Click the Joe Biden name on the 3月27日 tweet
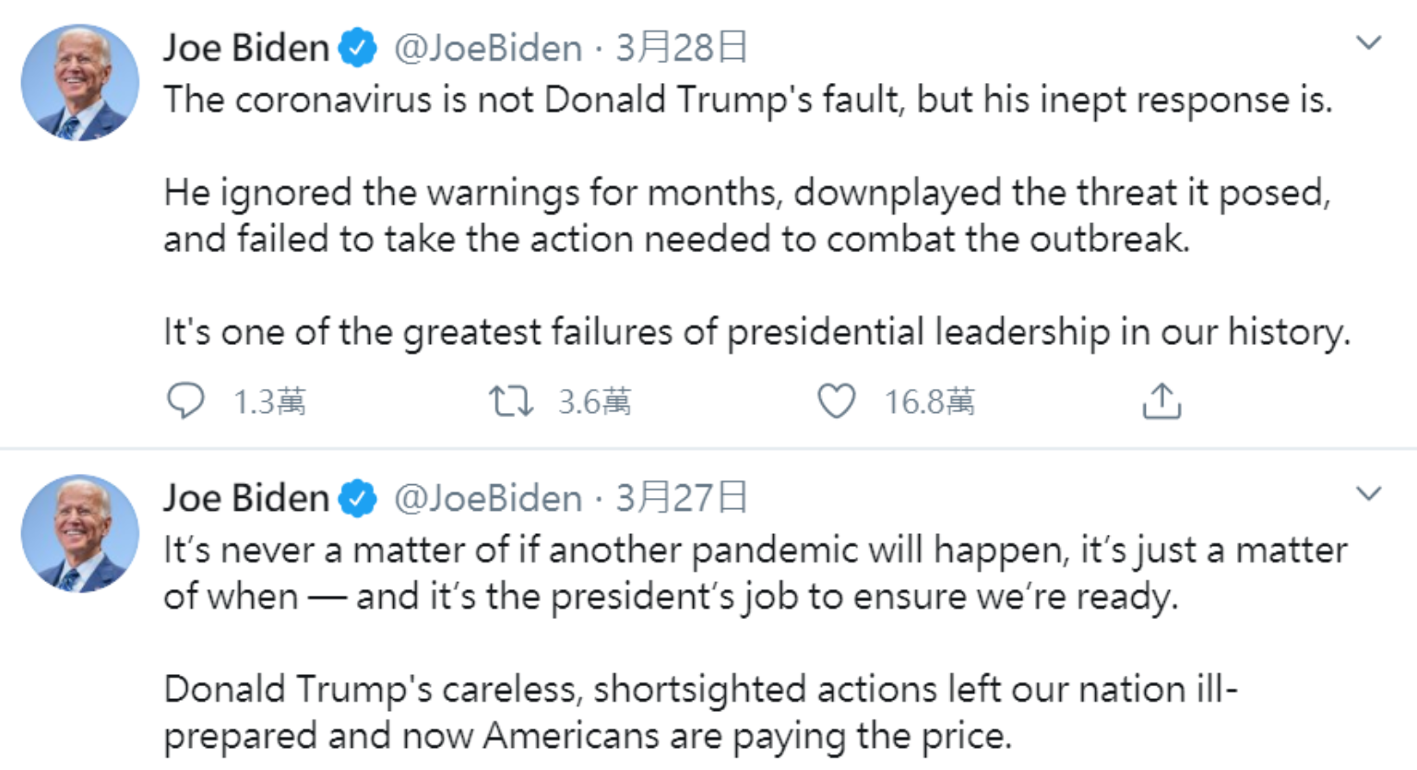The height and width of the screenshot is (770, 1417). pyautogui.click(x=245, y=498)
